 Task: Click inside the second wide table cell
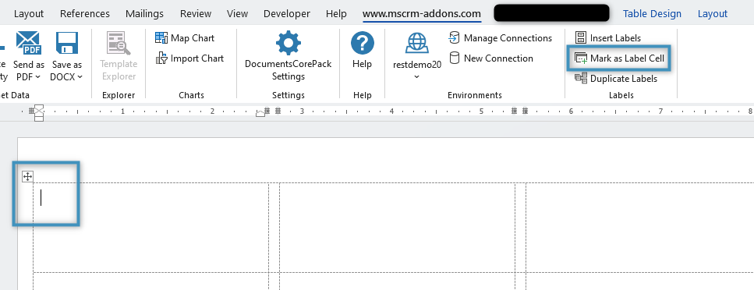pyautogui.click(x=397, y=227)
